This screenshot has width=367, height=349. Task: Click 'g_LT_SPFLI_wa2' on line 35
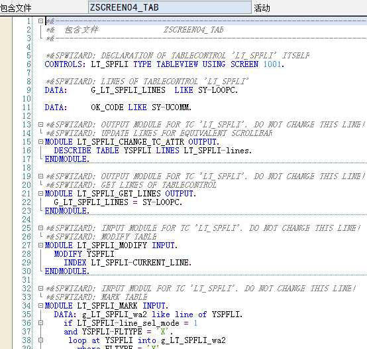pos(115,314)
